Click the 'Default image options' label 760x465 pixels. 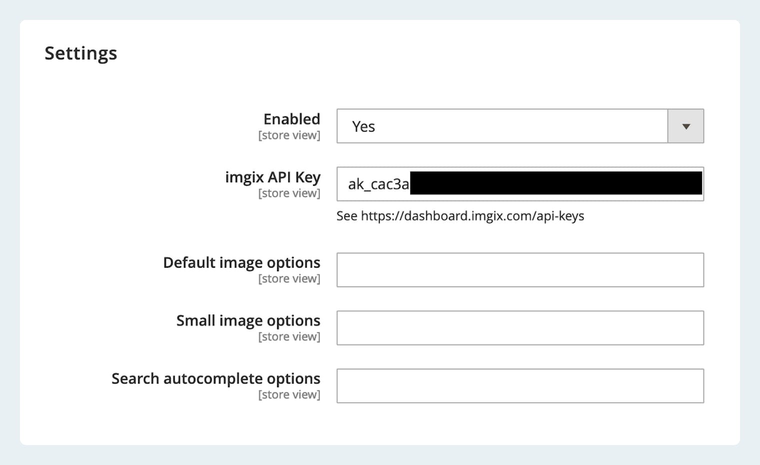click(241, 263)
